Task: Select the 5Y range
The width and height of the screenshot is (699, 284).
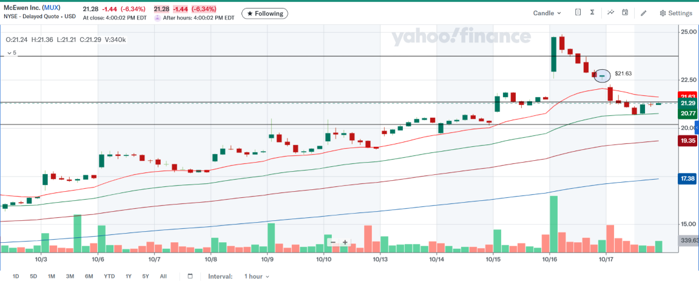Action: tap(146, 277)
